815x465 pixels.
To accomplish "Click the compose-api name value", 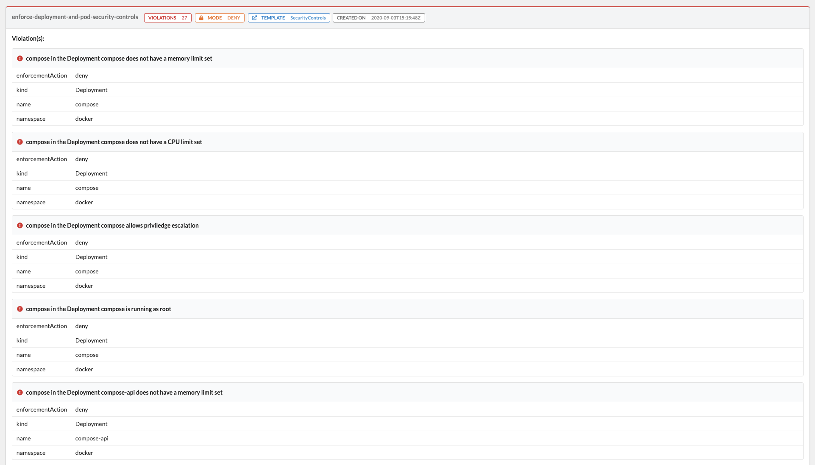I will pyautogui.click(x=92, y=438).
